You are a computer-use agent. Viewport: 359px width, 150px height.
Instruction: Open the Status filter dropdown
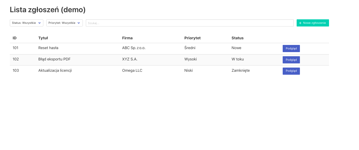pos(26,23)
